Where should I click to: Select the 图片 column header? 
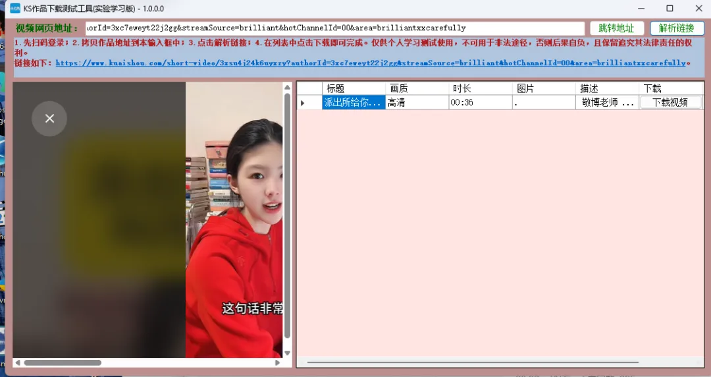[x=544, y=88]
